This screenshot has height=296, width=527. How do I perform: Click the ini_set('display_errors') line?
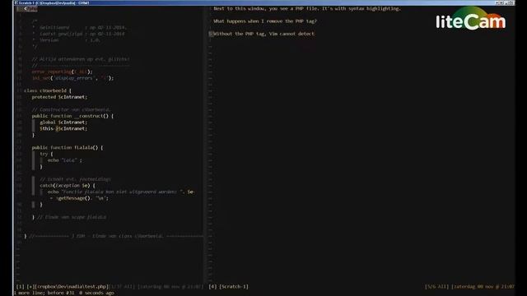(x=72, y=78)
